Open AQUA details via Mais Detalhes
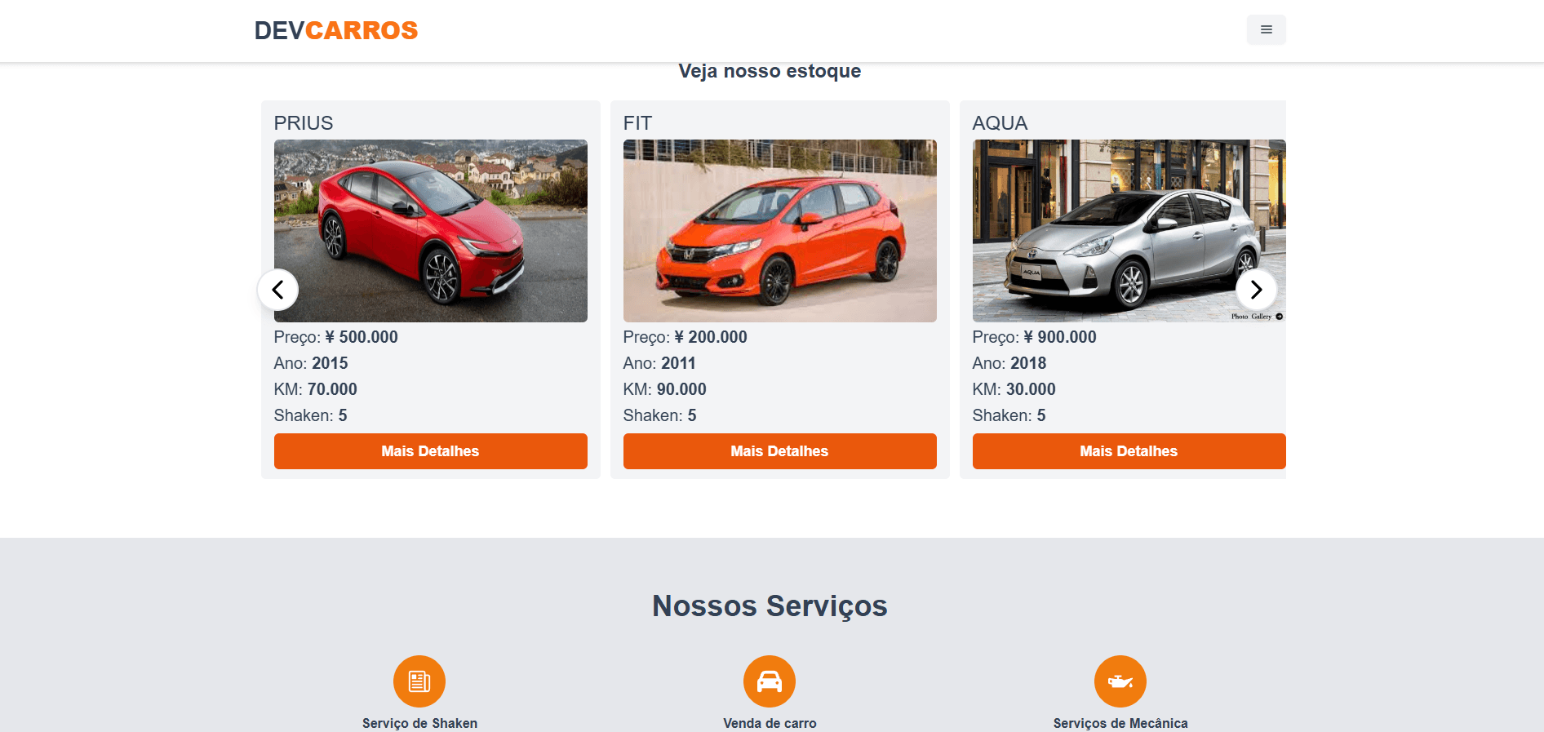This screenshot has width=1544, height=732. pyautogui.click(x=1129, y=450)
